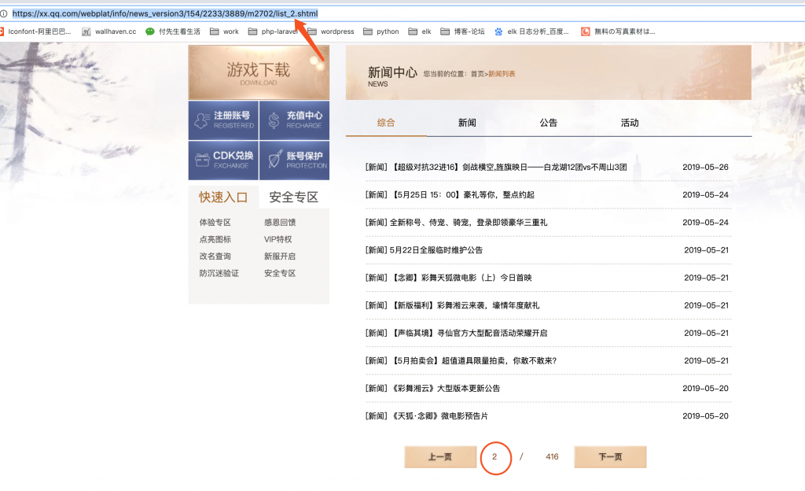Open the 防沉迷验证 quick link

[x=219, y=273]
